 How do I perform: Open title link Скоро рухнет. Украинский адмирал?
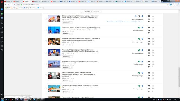(80, 62)
